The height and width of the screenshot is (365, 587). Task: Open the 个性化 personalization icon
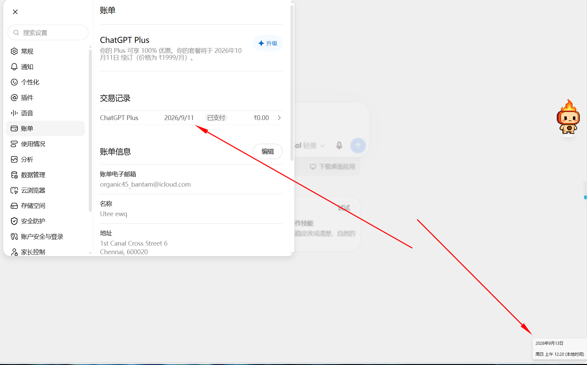click(14, 82)
